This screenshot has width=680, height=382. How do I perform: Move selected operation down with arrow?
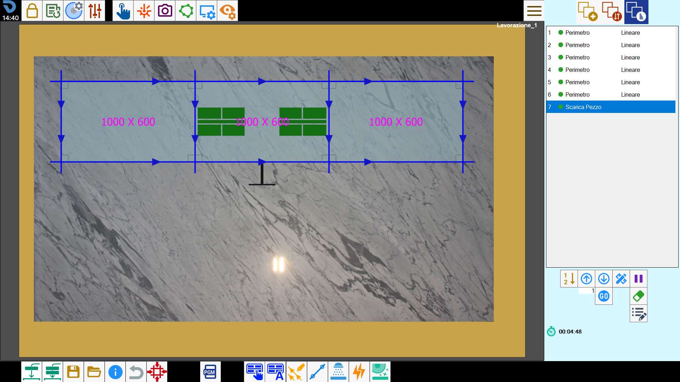pos(604,279)
